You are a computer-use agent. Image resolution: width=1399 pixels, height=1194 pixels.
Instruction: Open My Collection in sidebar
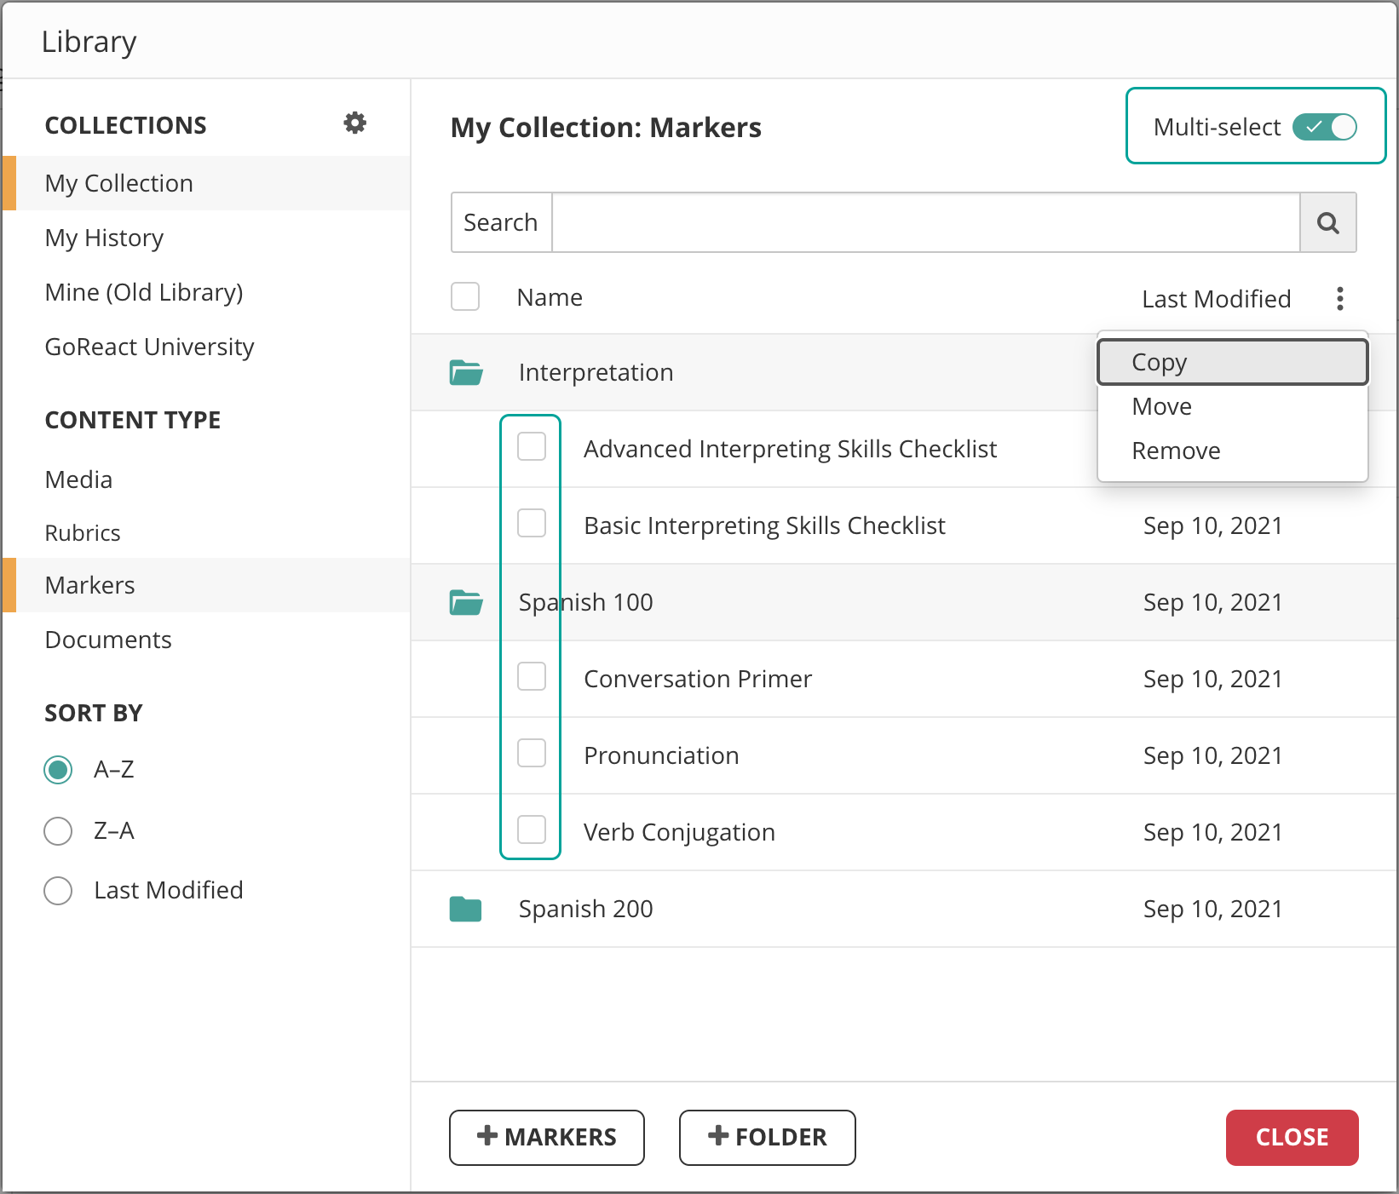click(206, 183)
